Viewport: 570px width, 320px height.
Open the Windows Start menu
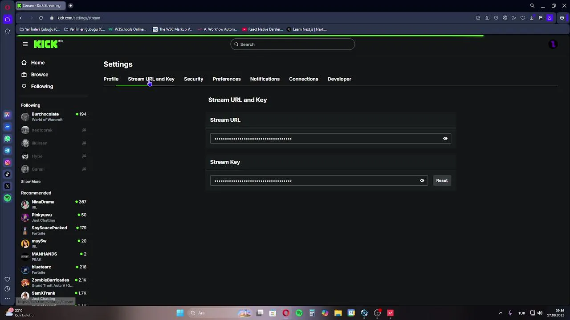[x=180, y=313]
